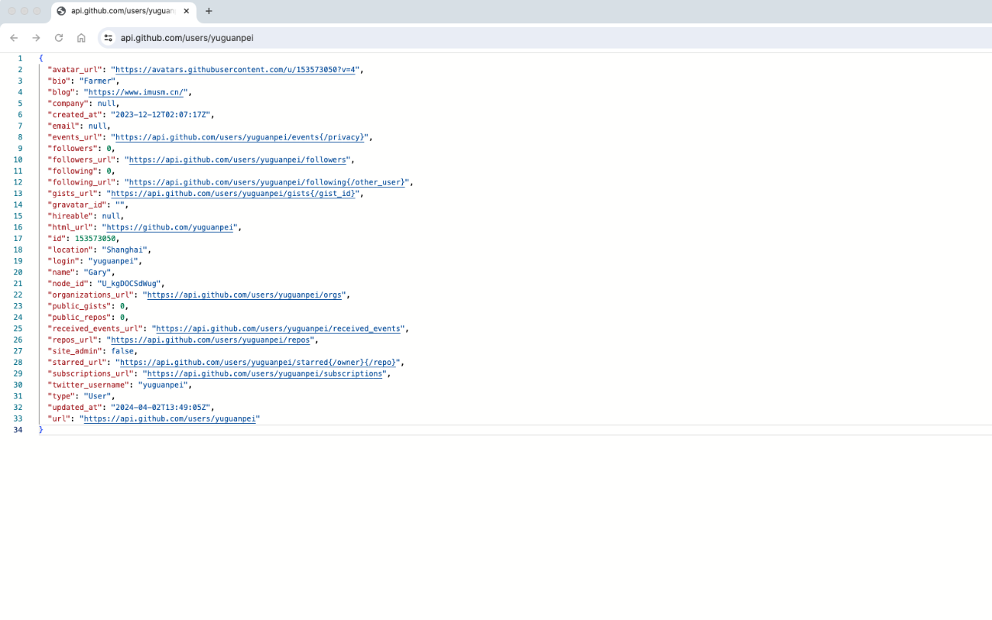Click the browser Forward arrow

[x=36, y=38]
